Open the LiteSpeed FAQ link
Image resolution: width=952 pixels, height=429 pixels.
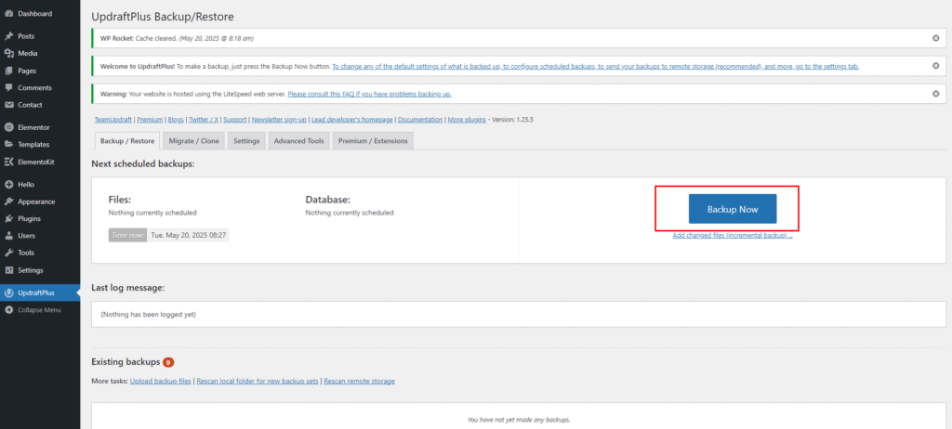tap(369, 94)
